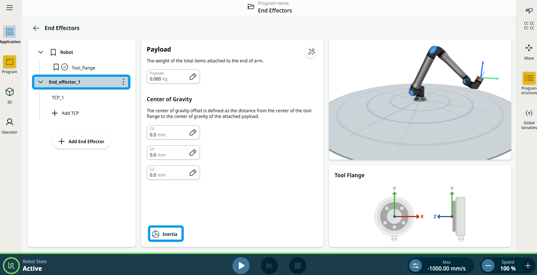Edit the Payload kg field
This screenshot has width=537, height=275.
tap(193, 77)
